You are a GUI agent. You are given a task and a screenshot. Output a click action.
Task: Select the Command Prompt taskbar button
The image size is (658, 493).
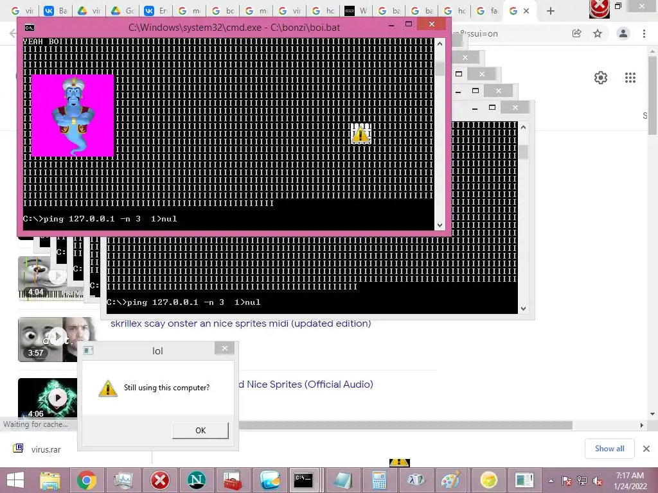point(304,480)
